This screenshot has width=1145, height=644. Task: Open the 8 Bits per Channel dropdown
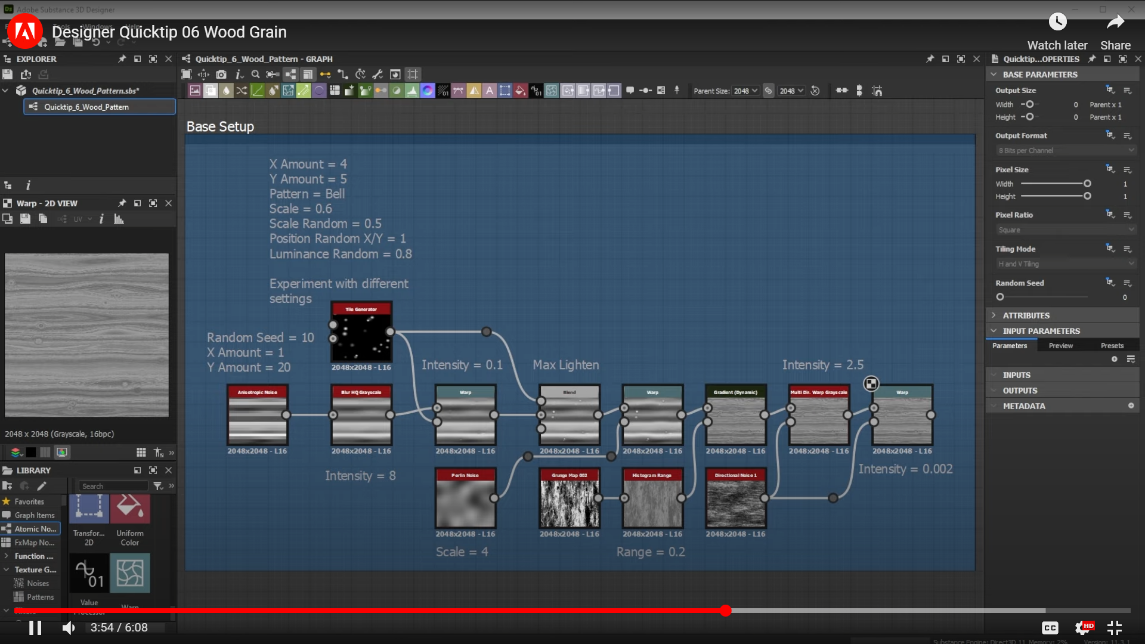tap(1066, 151)
